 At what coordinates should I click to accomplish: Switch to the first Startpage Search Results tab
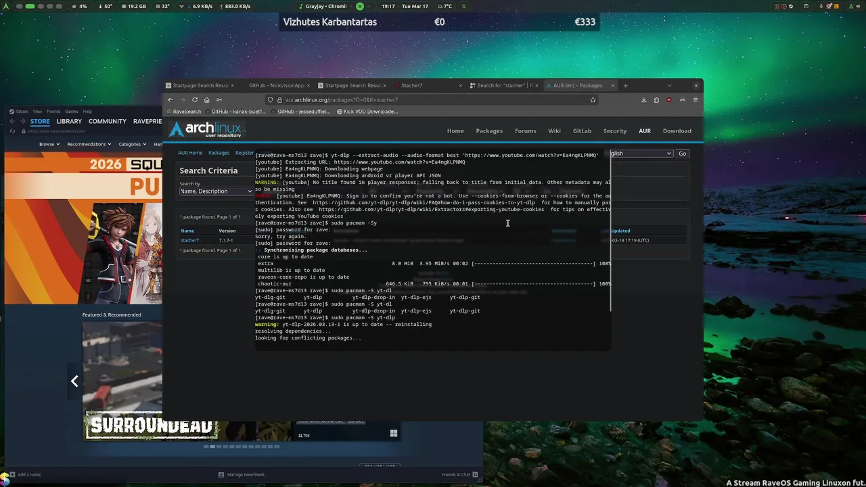(200, 85)
